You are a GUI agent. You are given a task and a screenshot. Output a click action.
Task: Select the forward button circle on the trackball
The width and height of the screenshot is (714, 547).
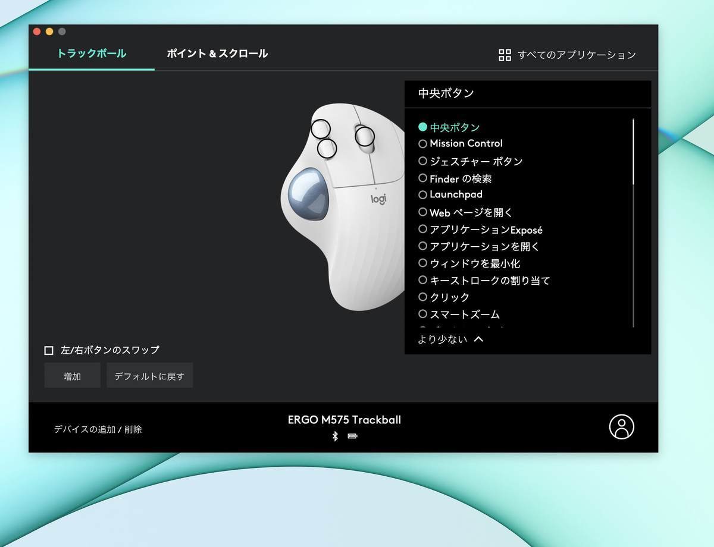coord(321,128)
